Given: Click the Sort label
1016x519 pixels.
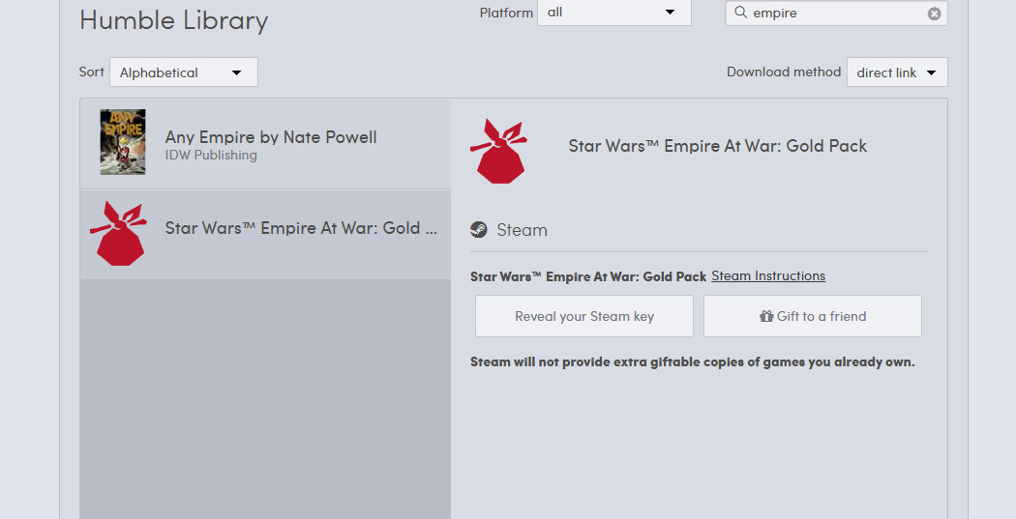Looking at the screenshot, I should 91,72.
